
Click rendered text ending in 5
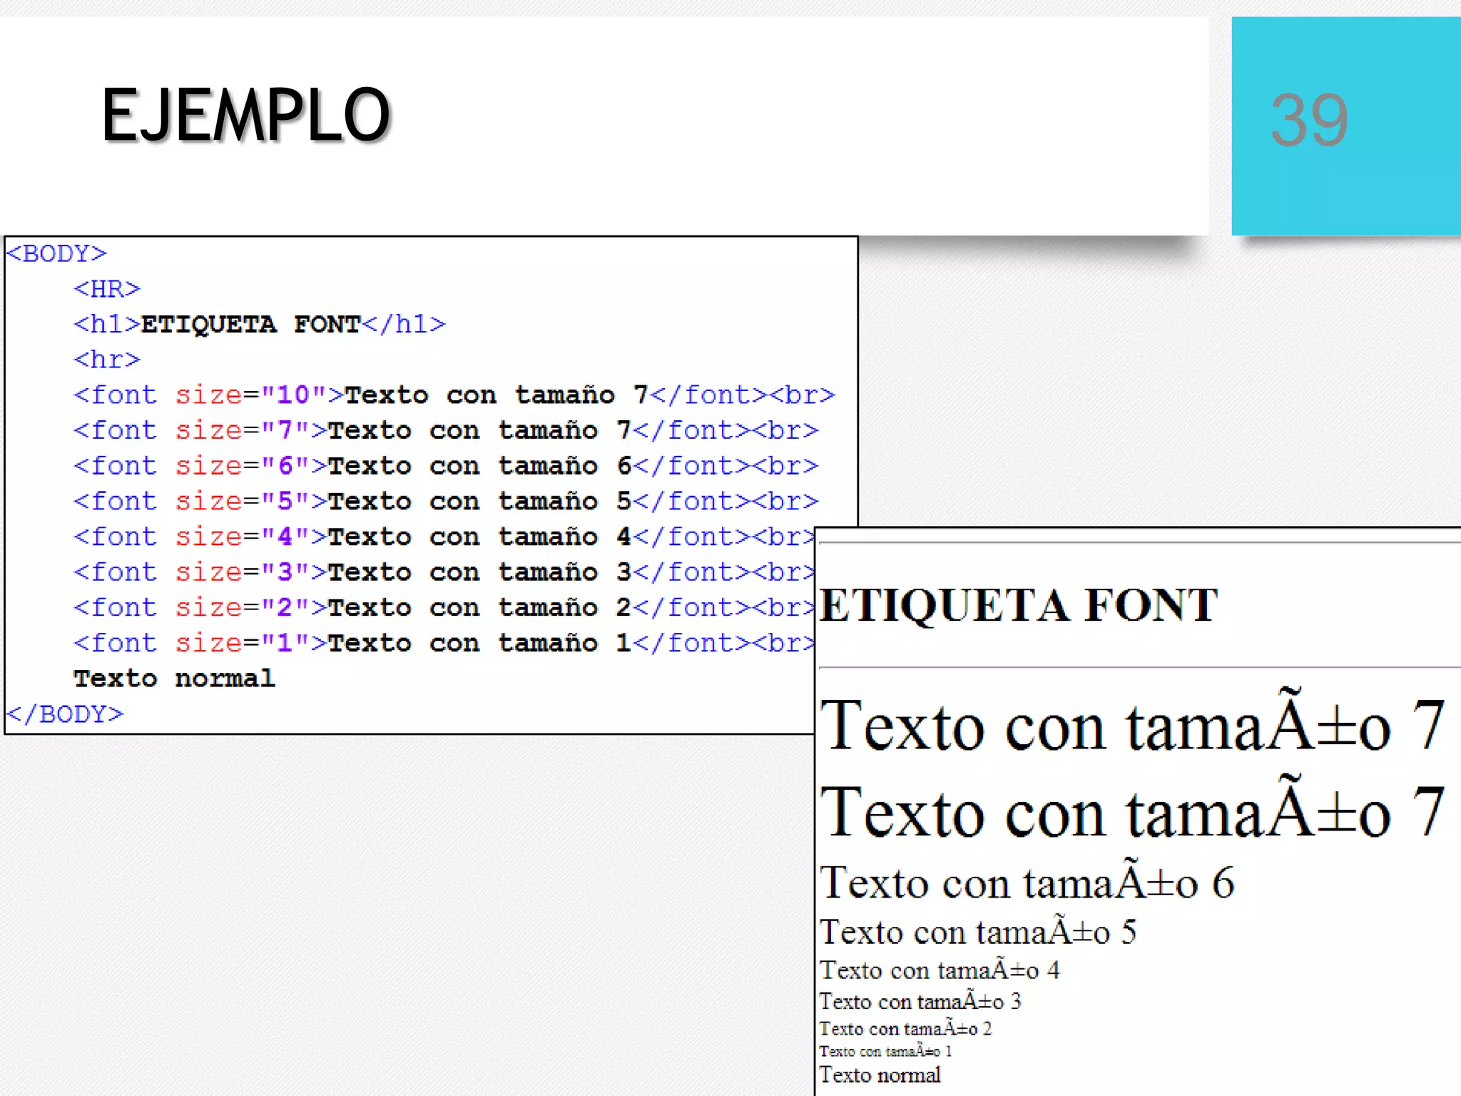[978, 930]
